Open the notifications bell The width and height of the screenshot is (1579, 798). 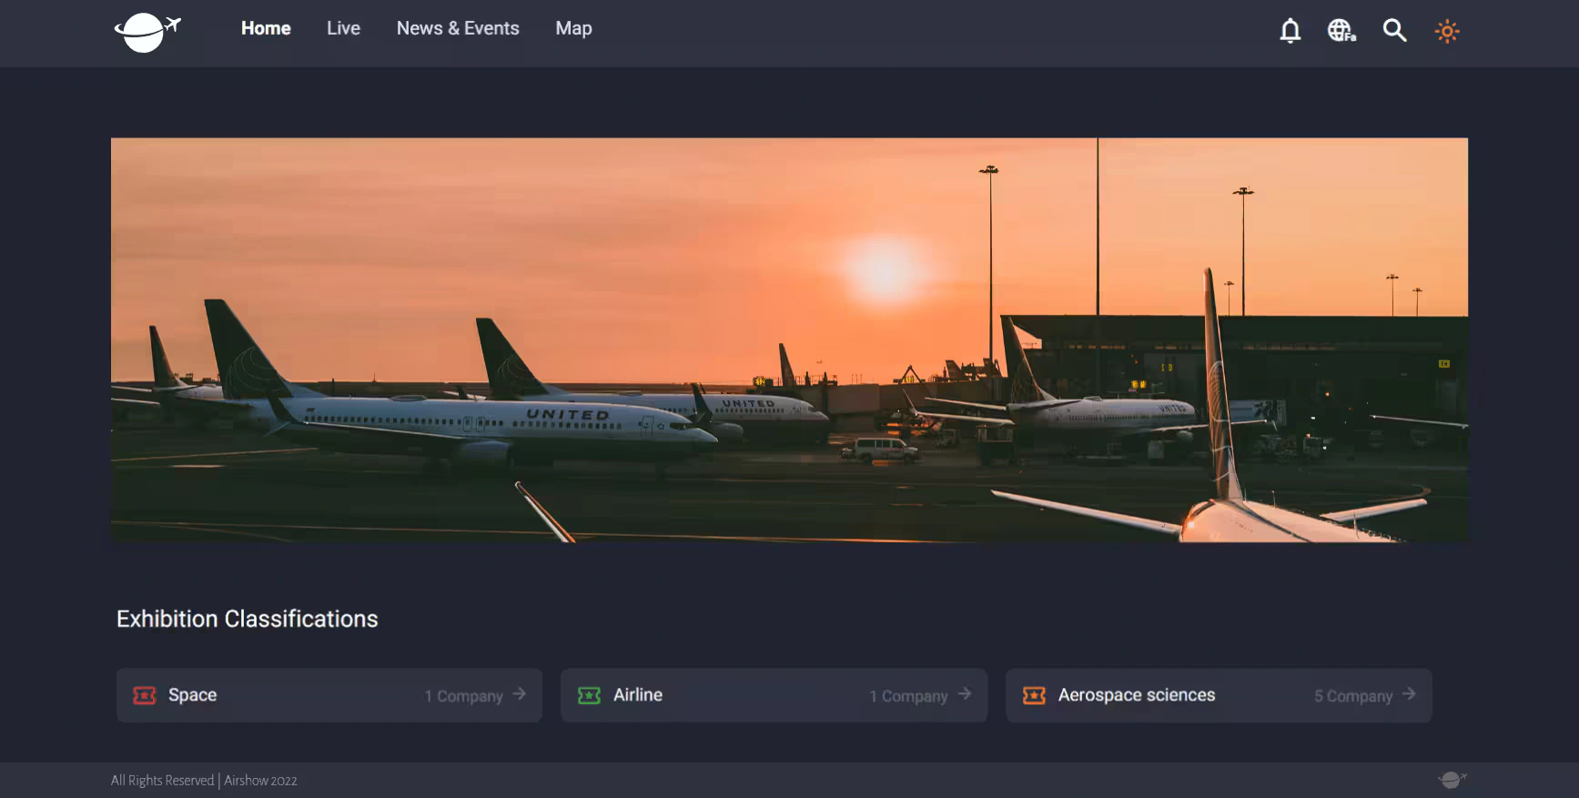(x=1290, y=31)
